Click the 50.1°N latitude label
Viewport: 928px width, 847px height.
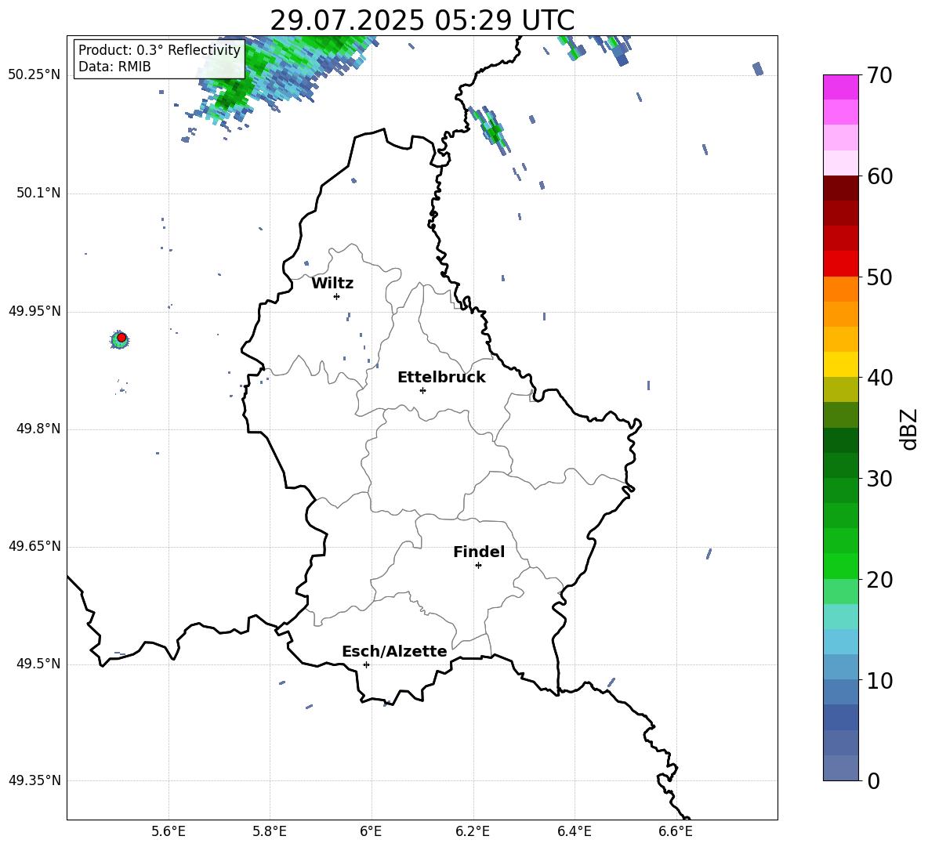coord(38,194)
